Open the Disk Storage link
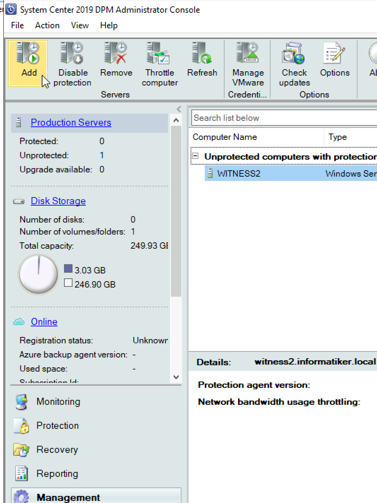The height and width of the screenshot is (503, 377). pyautogui.click(x=58, y=201)
